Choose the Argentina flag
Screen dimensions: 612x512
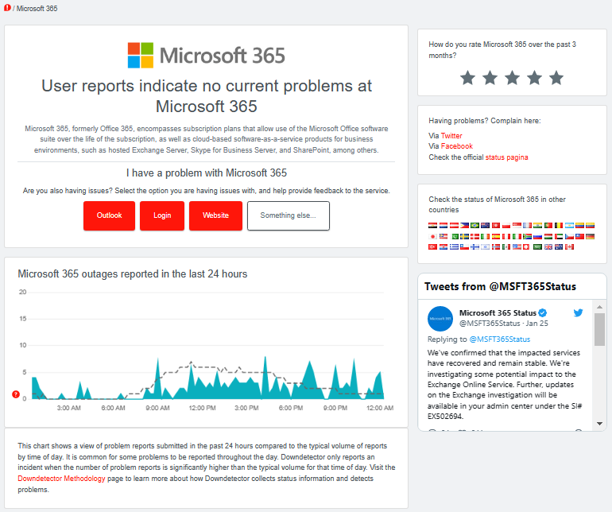click(x=569, y=225)
